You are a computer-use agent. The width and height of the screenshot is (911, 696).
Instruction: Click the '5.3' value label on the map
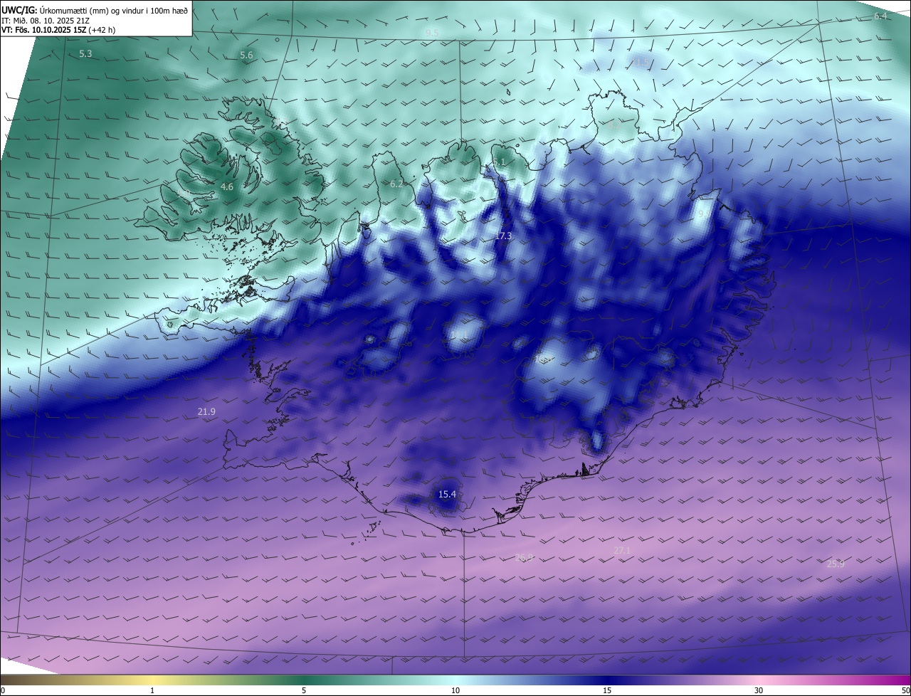(x=85, y=54)
